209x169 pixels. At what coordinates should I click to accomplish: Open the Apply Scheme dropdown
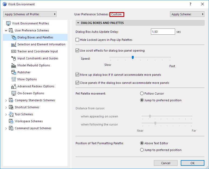click(187, 14)
